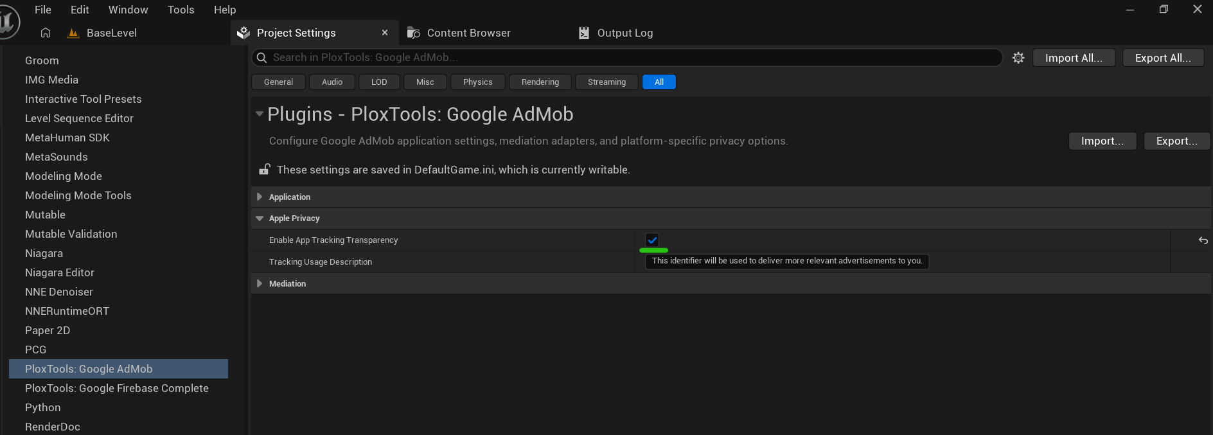Edit the Tracking Usage Description field
The width and height of the screenshot is (1213, 435).
coord(787,261)
